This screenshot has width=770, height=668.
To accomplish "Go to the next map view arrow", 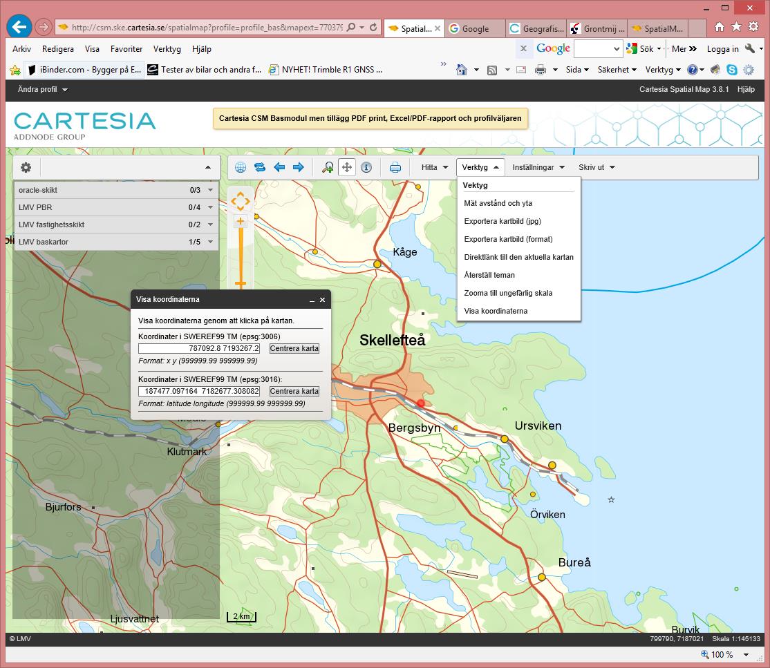I will point(298,167).
